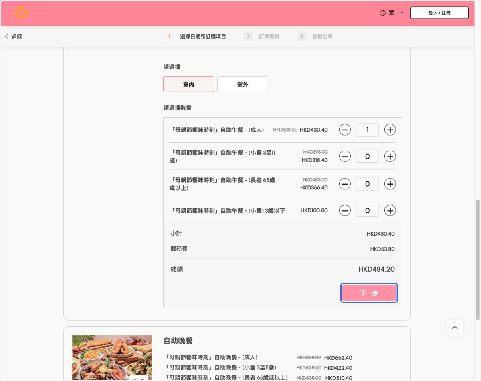Click the child 3至11歲 quantity field
Viewport: 481px width, 381px height.
pyautogui.click(x=367, y=156)
